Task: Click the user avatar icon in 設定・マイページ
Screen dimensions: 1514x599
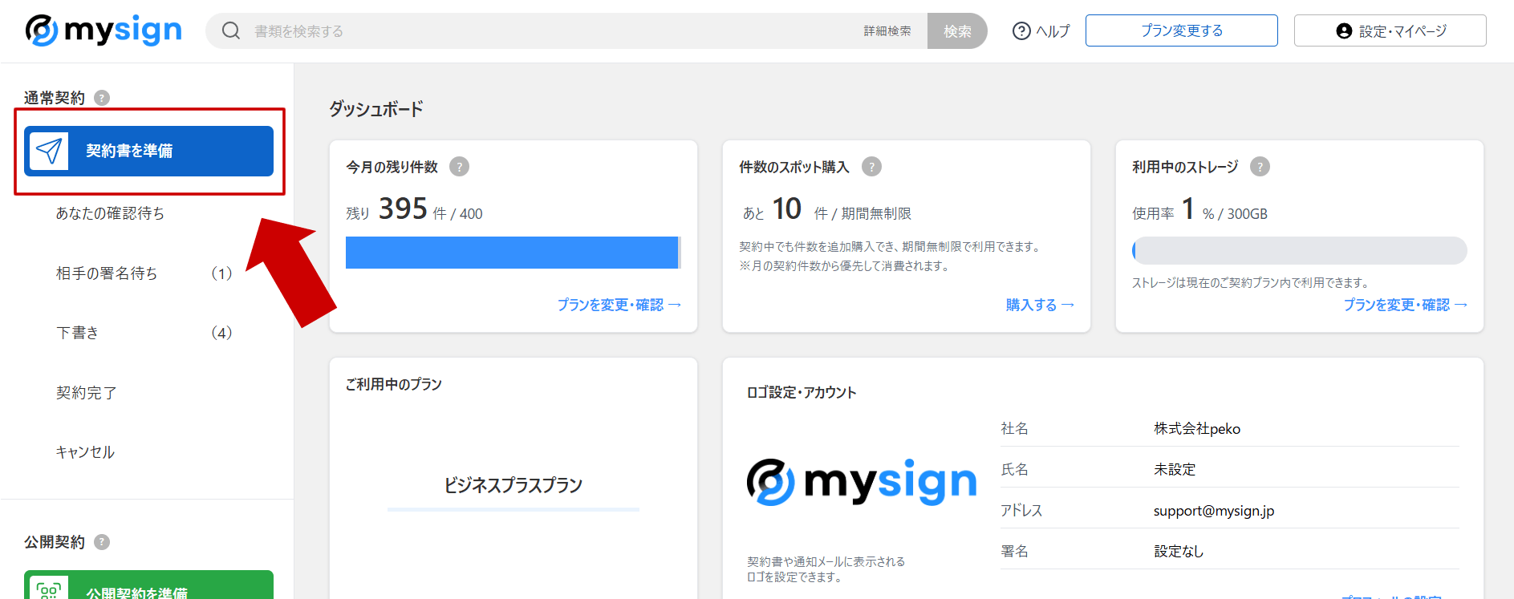Action: click(x=1344, y=31)
